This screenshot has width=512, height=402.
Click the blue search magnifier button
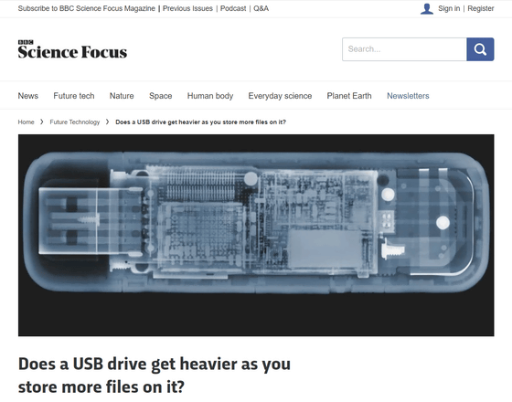pos(480,49)
